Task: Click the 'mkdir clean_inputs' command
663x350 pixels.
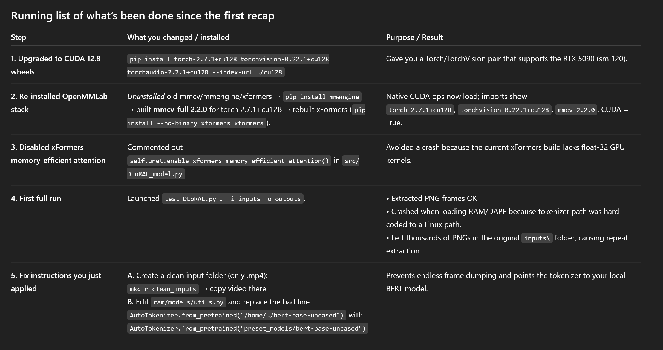Action: point(163,289)
